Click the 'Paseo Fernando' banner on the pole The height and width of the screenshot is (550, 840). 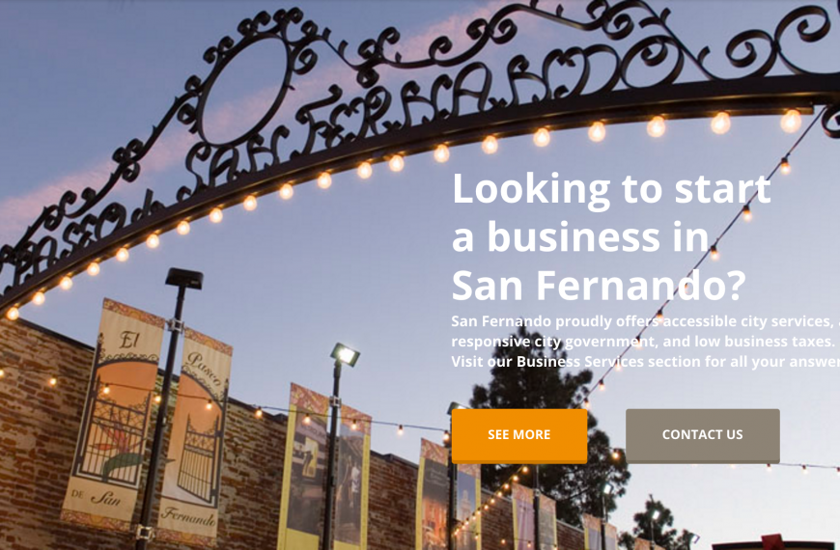tap(196, 434)
